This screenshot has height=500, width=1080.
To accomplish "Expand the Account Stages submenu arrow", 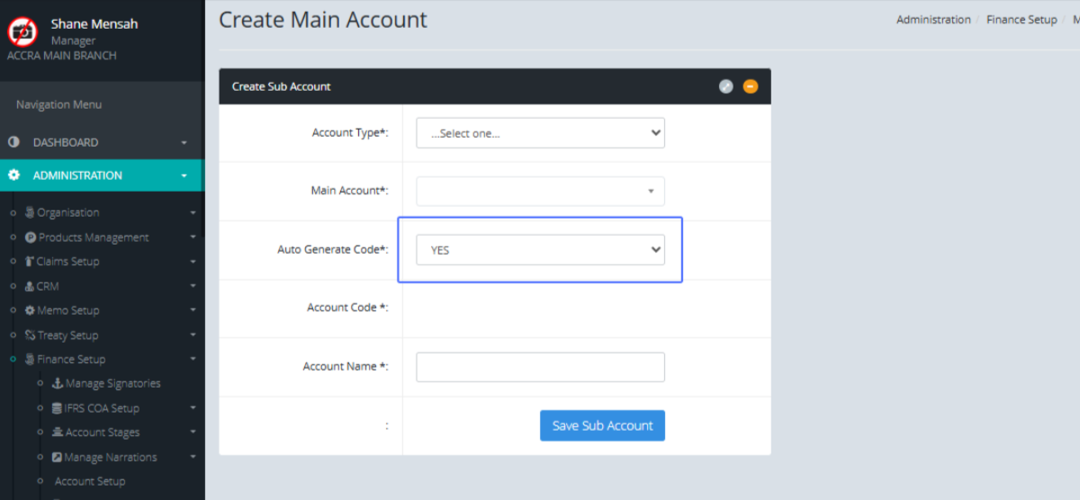I will 193,433.
